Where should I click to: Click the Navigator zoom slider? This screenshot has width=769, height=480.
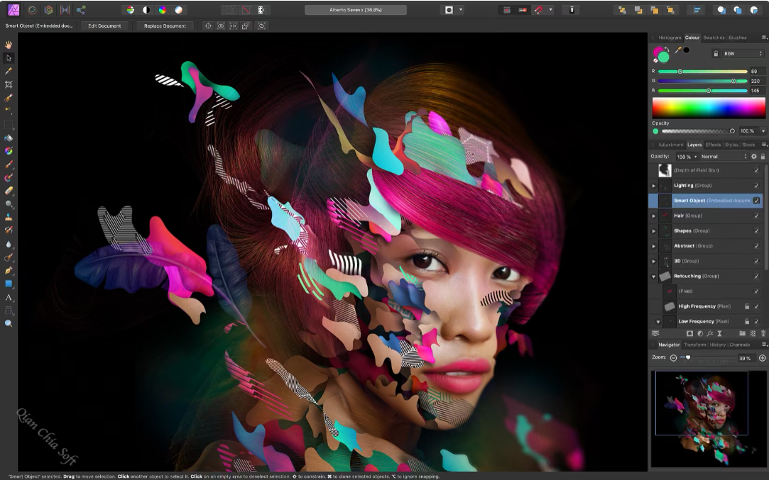coord(707,358)
